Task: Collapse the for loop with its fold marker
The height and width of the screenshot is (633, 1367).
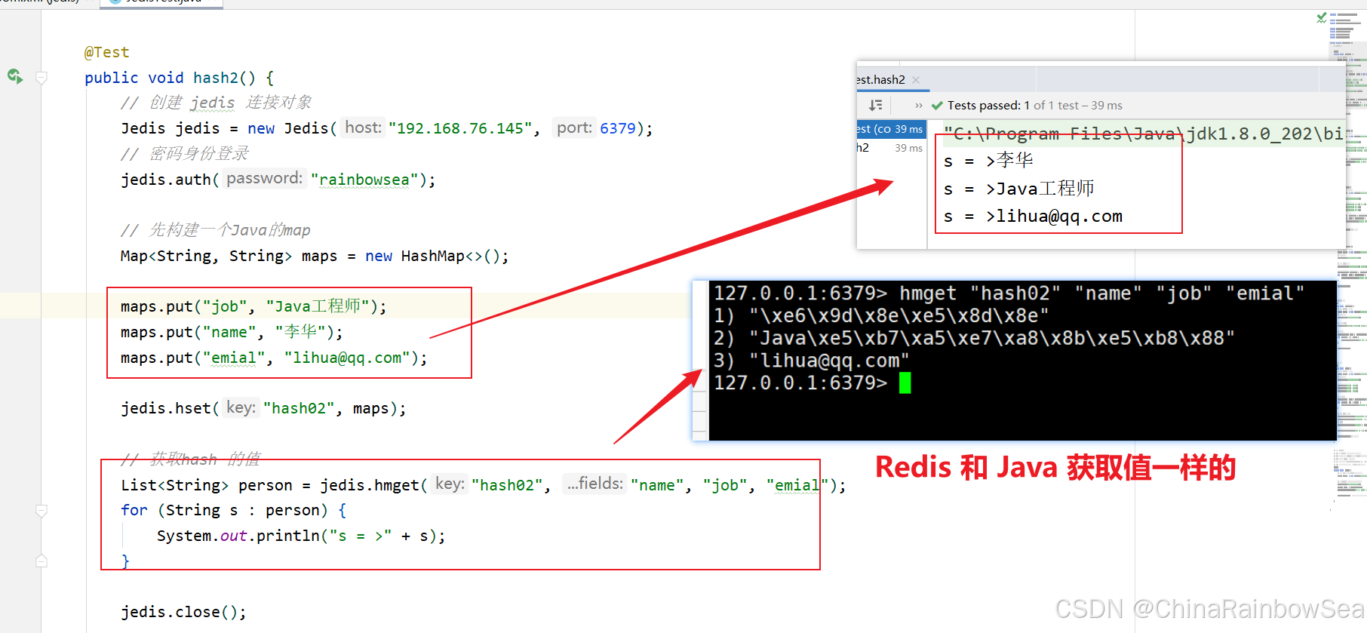Action: (x=41, y=511)
